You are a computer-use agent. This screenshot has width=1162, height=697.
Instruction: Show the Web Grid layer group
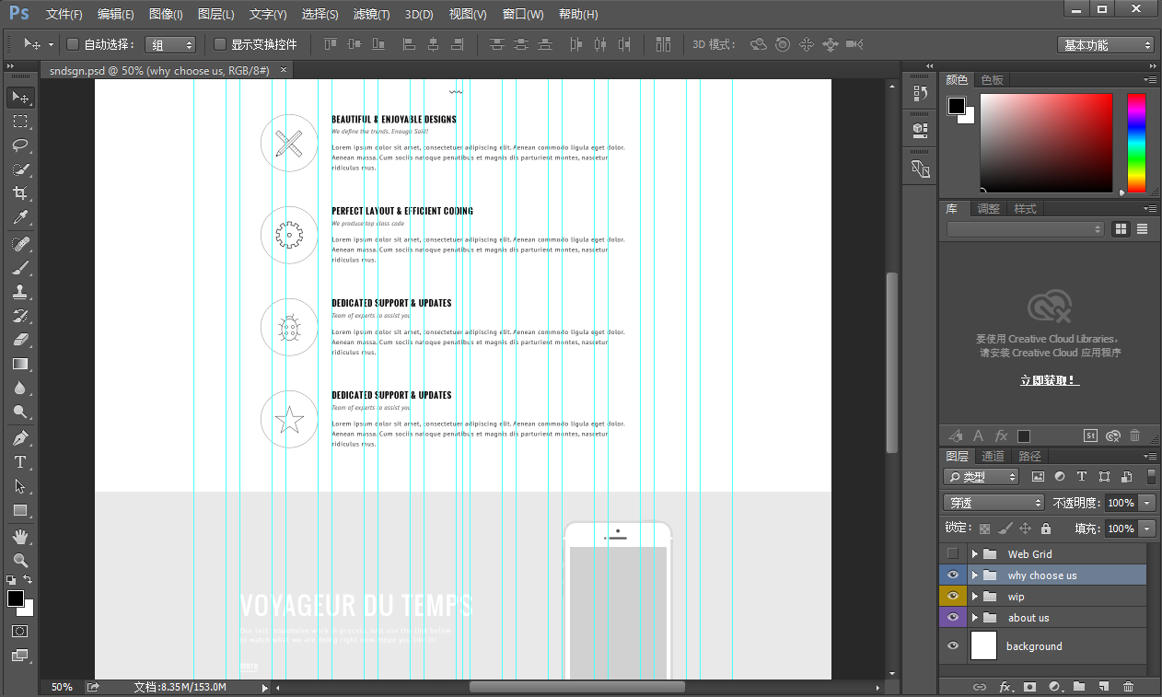coord(952,554)
